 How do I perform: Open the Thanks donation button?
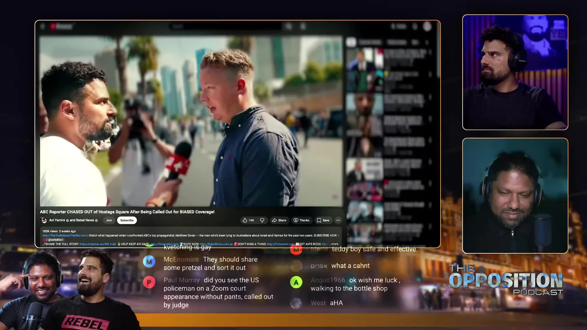pyautogui.click(x=301, y=220)
